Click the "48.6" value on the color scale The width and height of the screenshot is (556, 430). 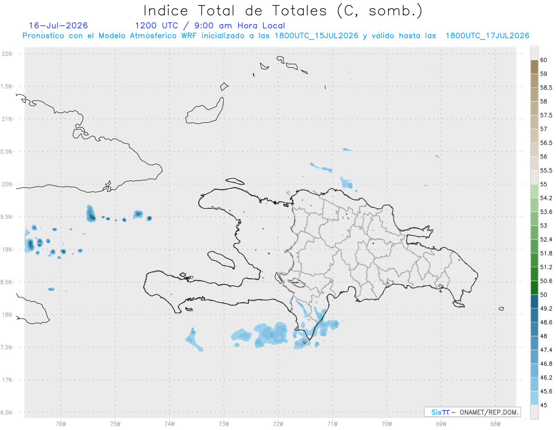point(546,322)
